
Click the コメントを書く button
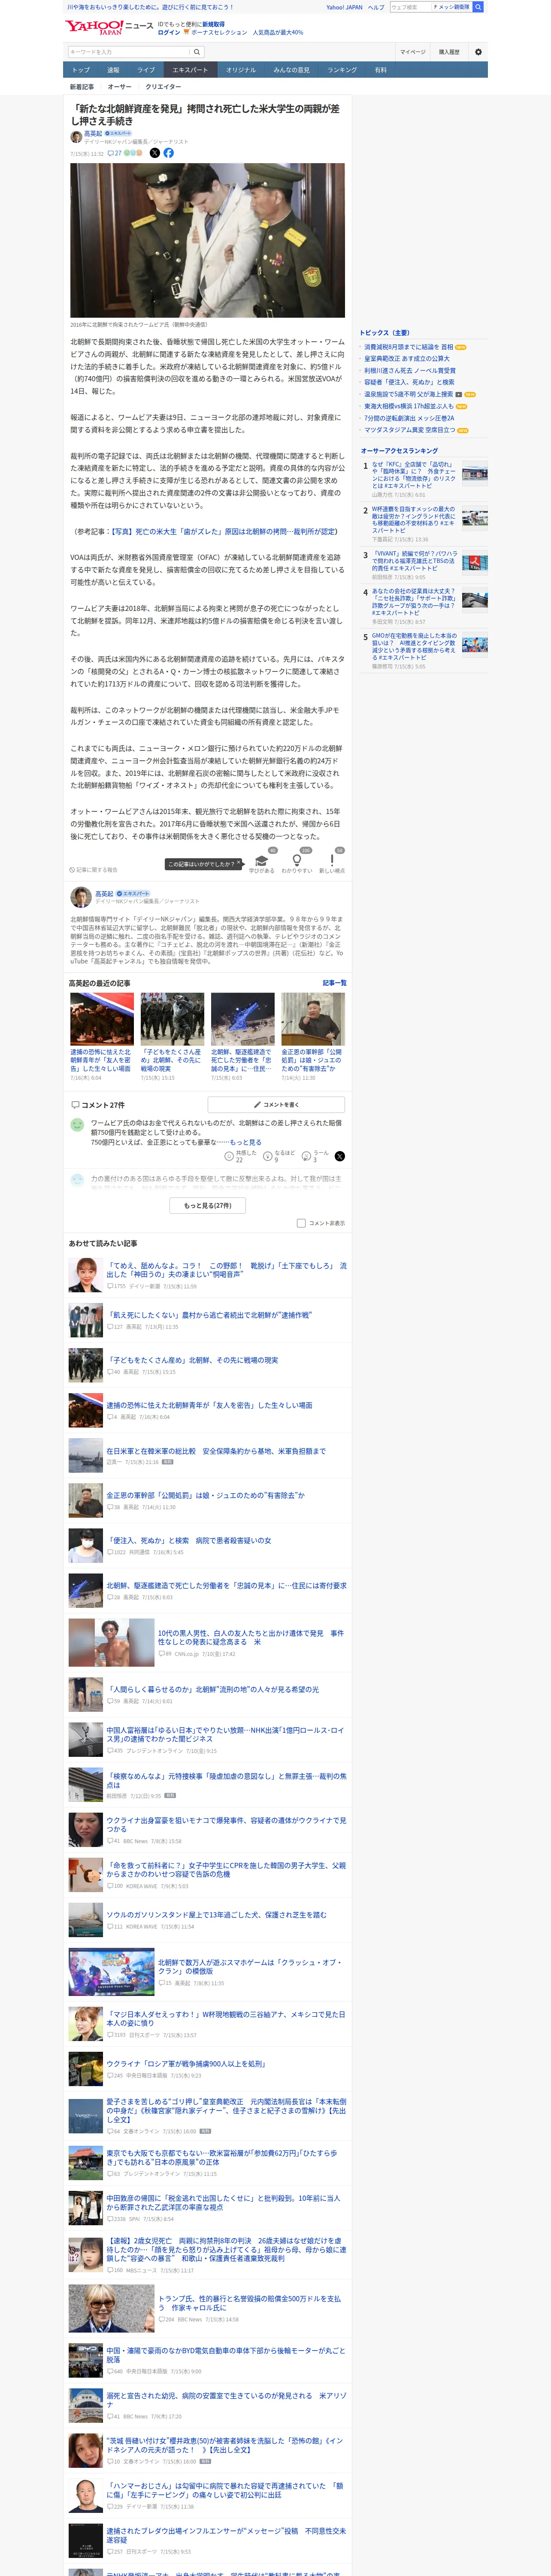pyautogui.click(x=276, y=1105)
